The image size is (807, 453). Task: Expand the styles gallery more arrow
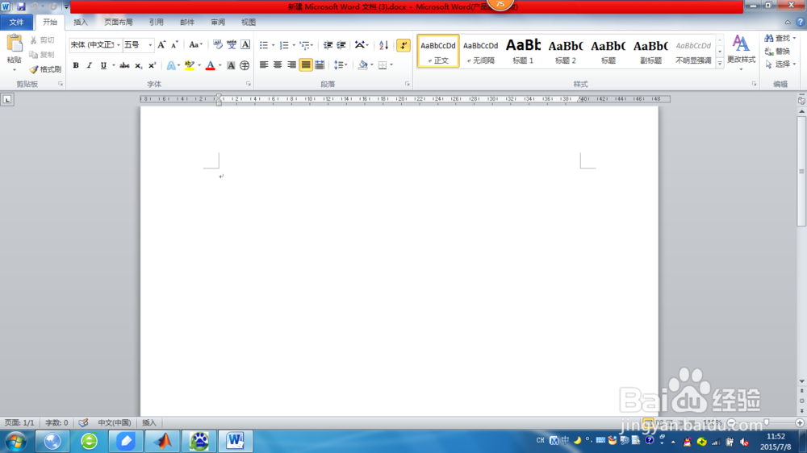coord(720,63)
